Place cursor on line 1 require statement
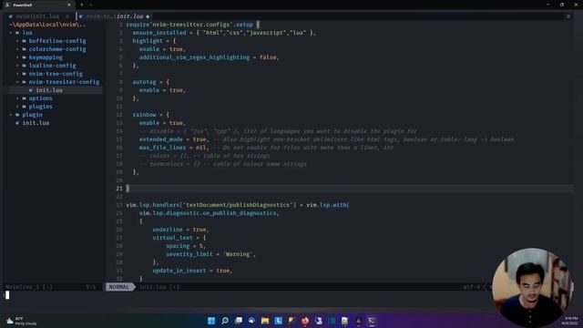This screenshot has height=328, width=583. tap(192, 25)
